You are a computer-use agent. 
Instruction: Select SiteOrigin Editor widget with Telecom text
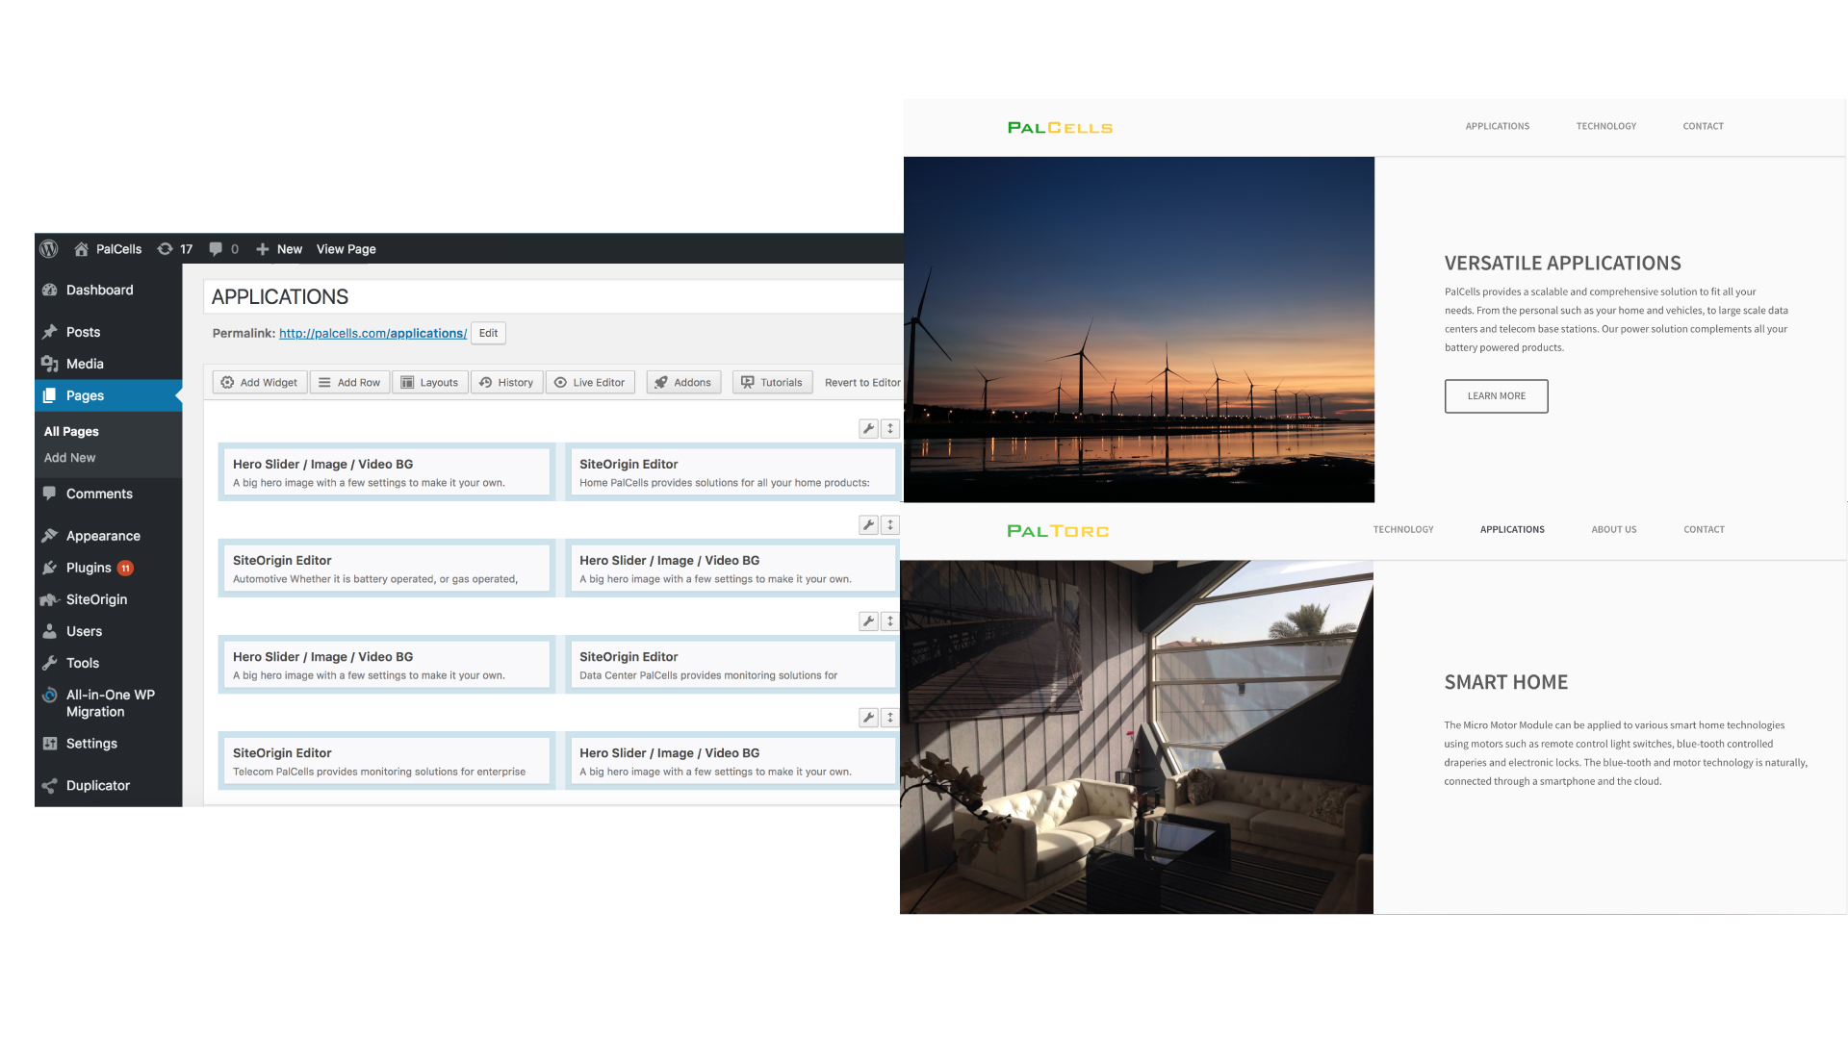tap(386, 761)
